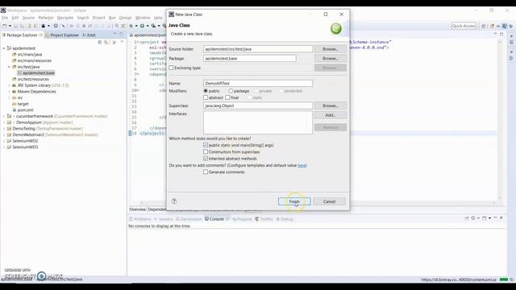The width and height of the screenshot is (516, 290).
Task: Uncheck Inherited abstract methods option
Action: click(206, 159)
